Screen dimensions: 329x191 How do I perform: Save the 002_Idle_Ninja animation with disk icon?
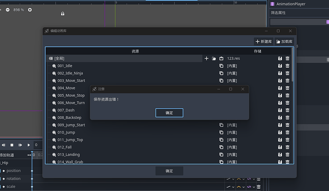280,73
